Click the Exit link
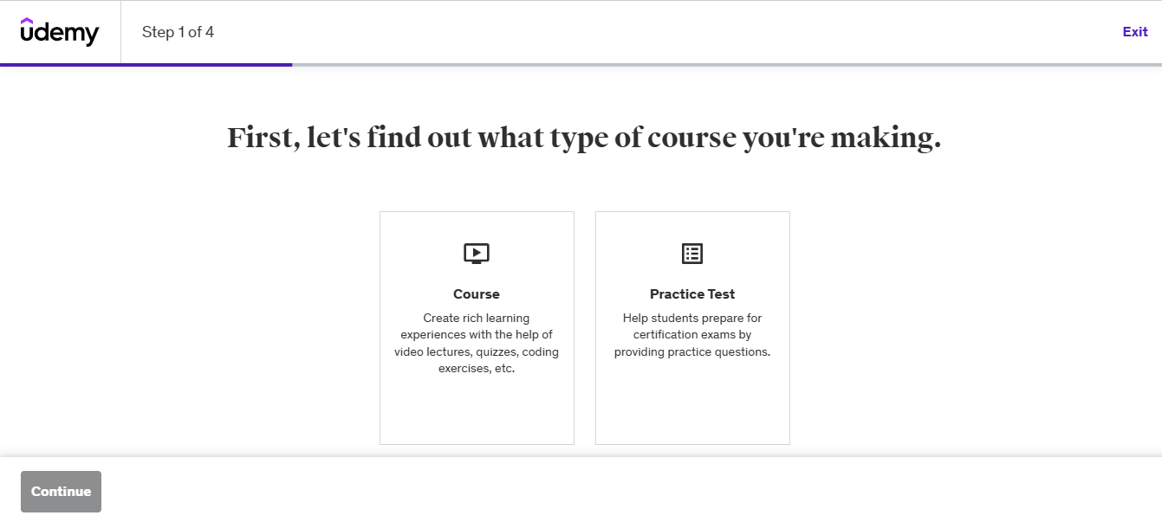Viewport: 1162px width, 522px height. click(1134, 31)
